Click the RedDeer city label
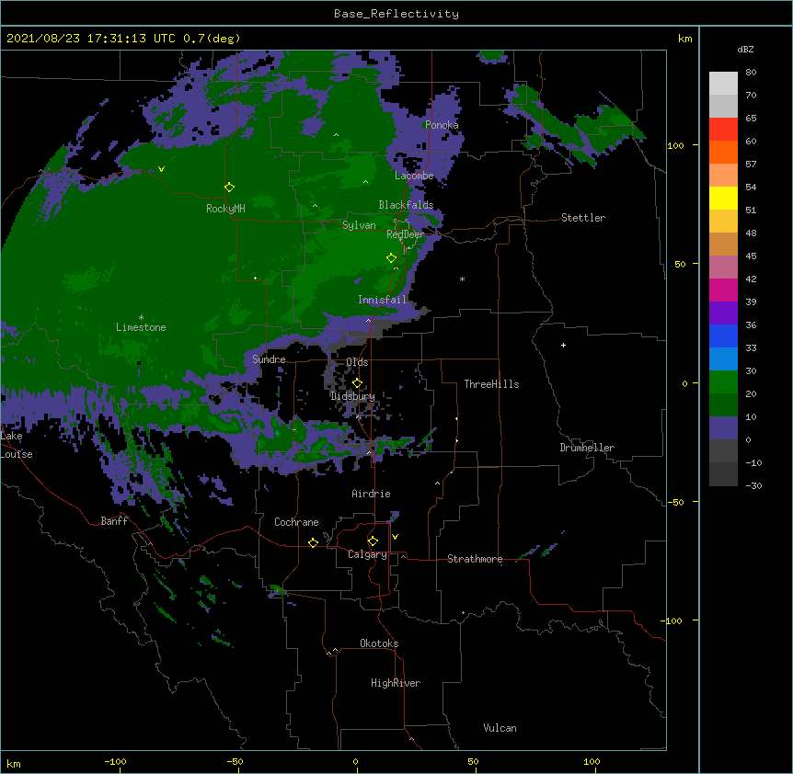Screen dimensions: 793x774 [x=406, y=234]
